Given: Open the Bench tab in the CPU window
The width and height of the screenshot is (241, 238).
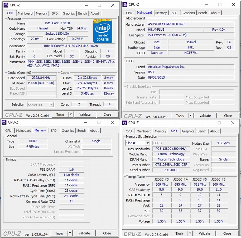Looking at the screenshot, I should point(82,13).
